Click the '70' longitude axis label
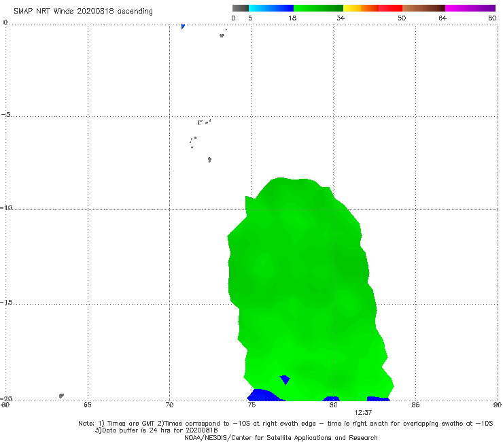503x442 pixels. (x=169, y=405)
